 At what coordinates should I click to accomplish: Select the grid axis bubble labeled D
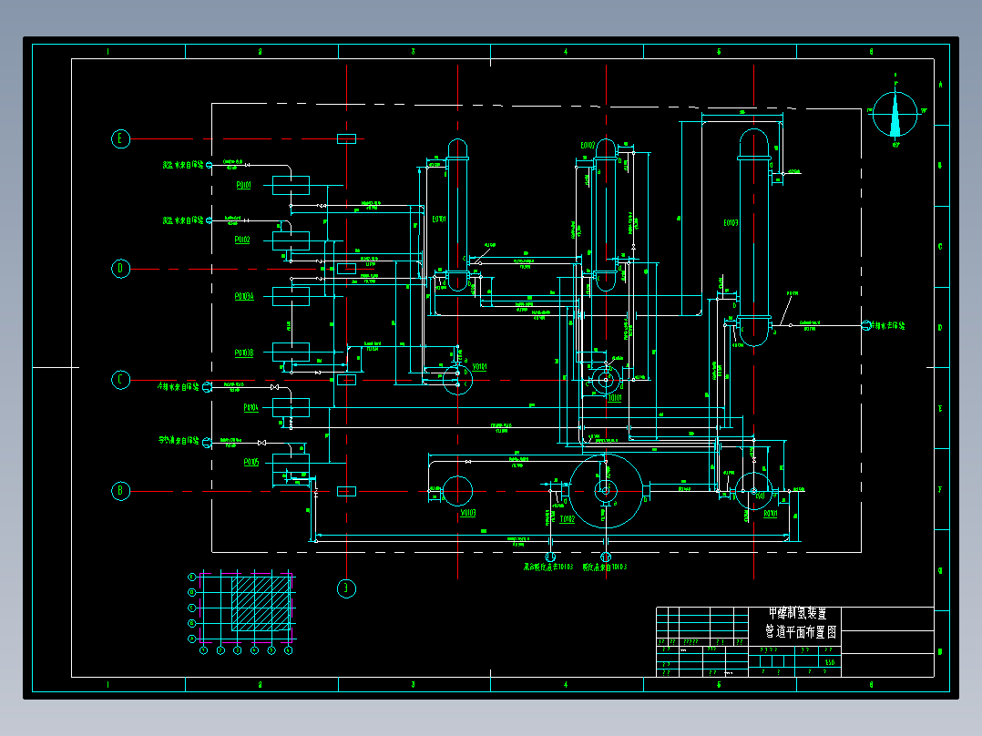pos(120,269)
